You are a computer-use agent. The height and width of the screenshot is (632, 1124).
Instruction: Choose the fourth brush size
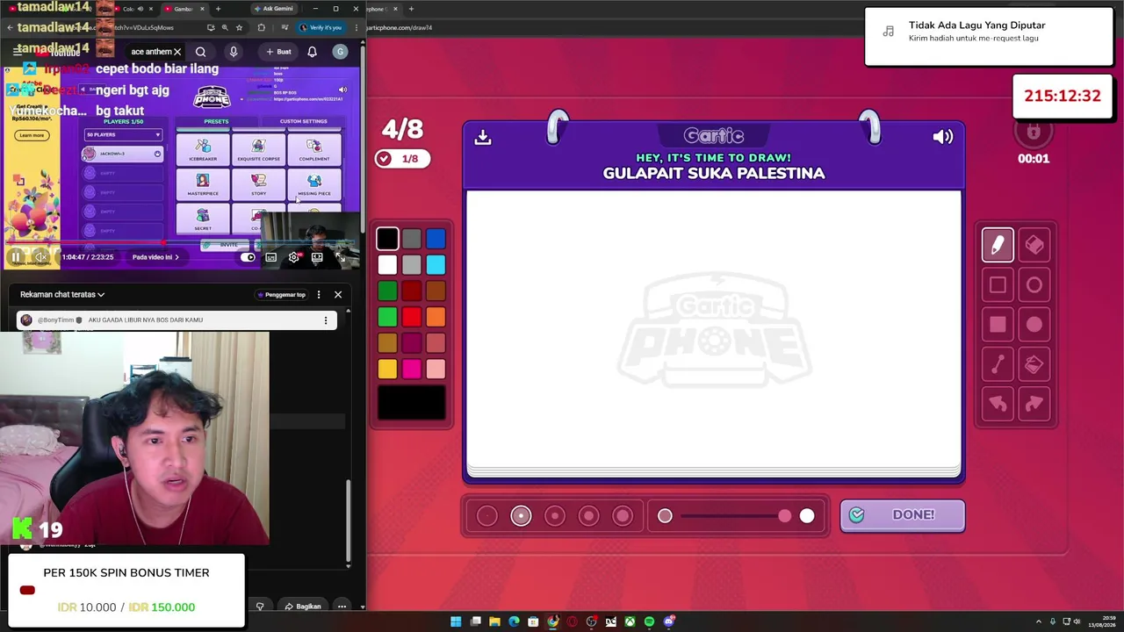coord(588,516)
